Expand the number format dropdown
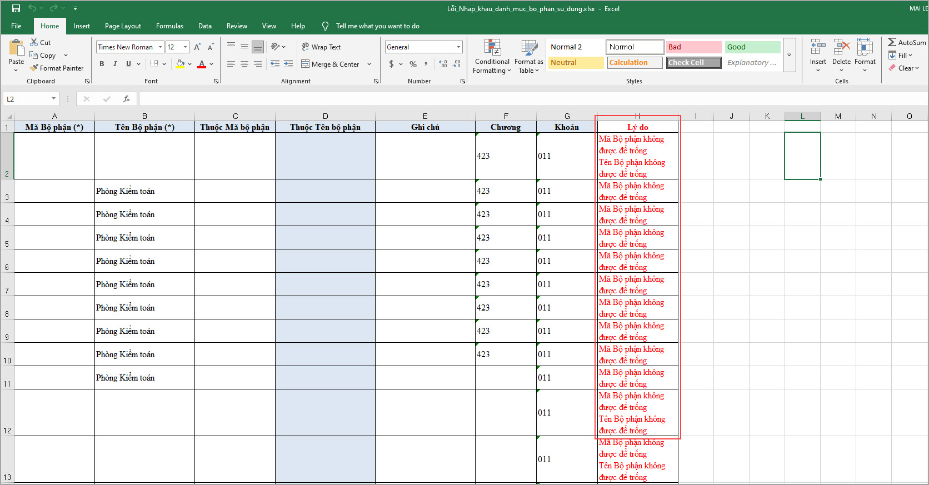Image resolution: width=929 pixels, height=485 pixels. pos(458,47)
